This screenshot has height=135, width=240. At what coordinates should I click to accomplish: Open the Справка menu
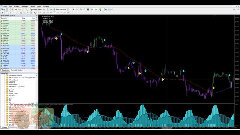click(46, 6)
